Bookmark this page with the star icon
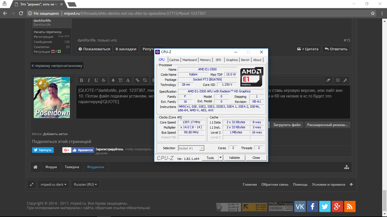Image resolution: width=387 pixels, height=217 pixels. [373, 13]
